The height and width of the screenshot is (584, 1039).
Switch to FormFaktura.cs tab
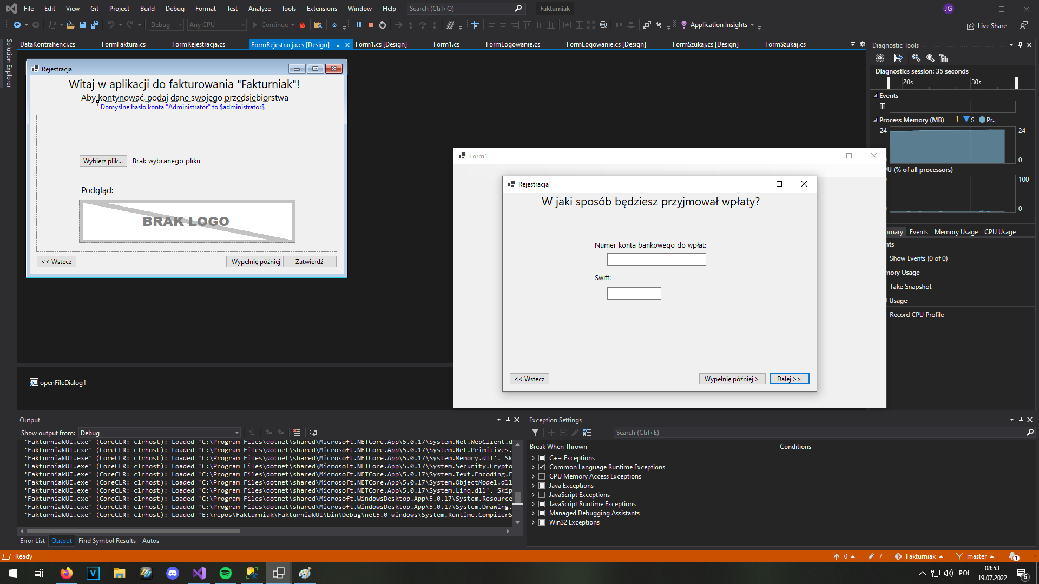(x=123, y=44)
